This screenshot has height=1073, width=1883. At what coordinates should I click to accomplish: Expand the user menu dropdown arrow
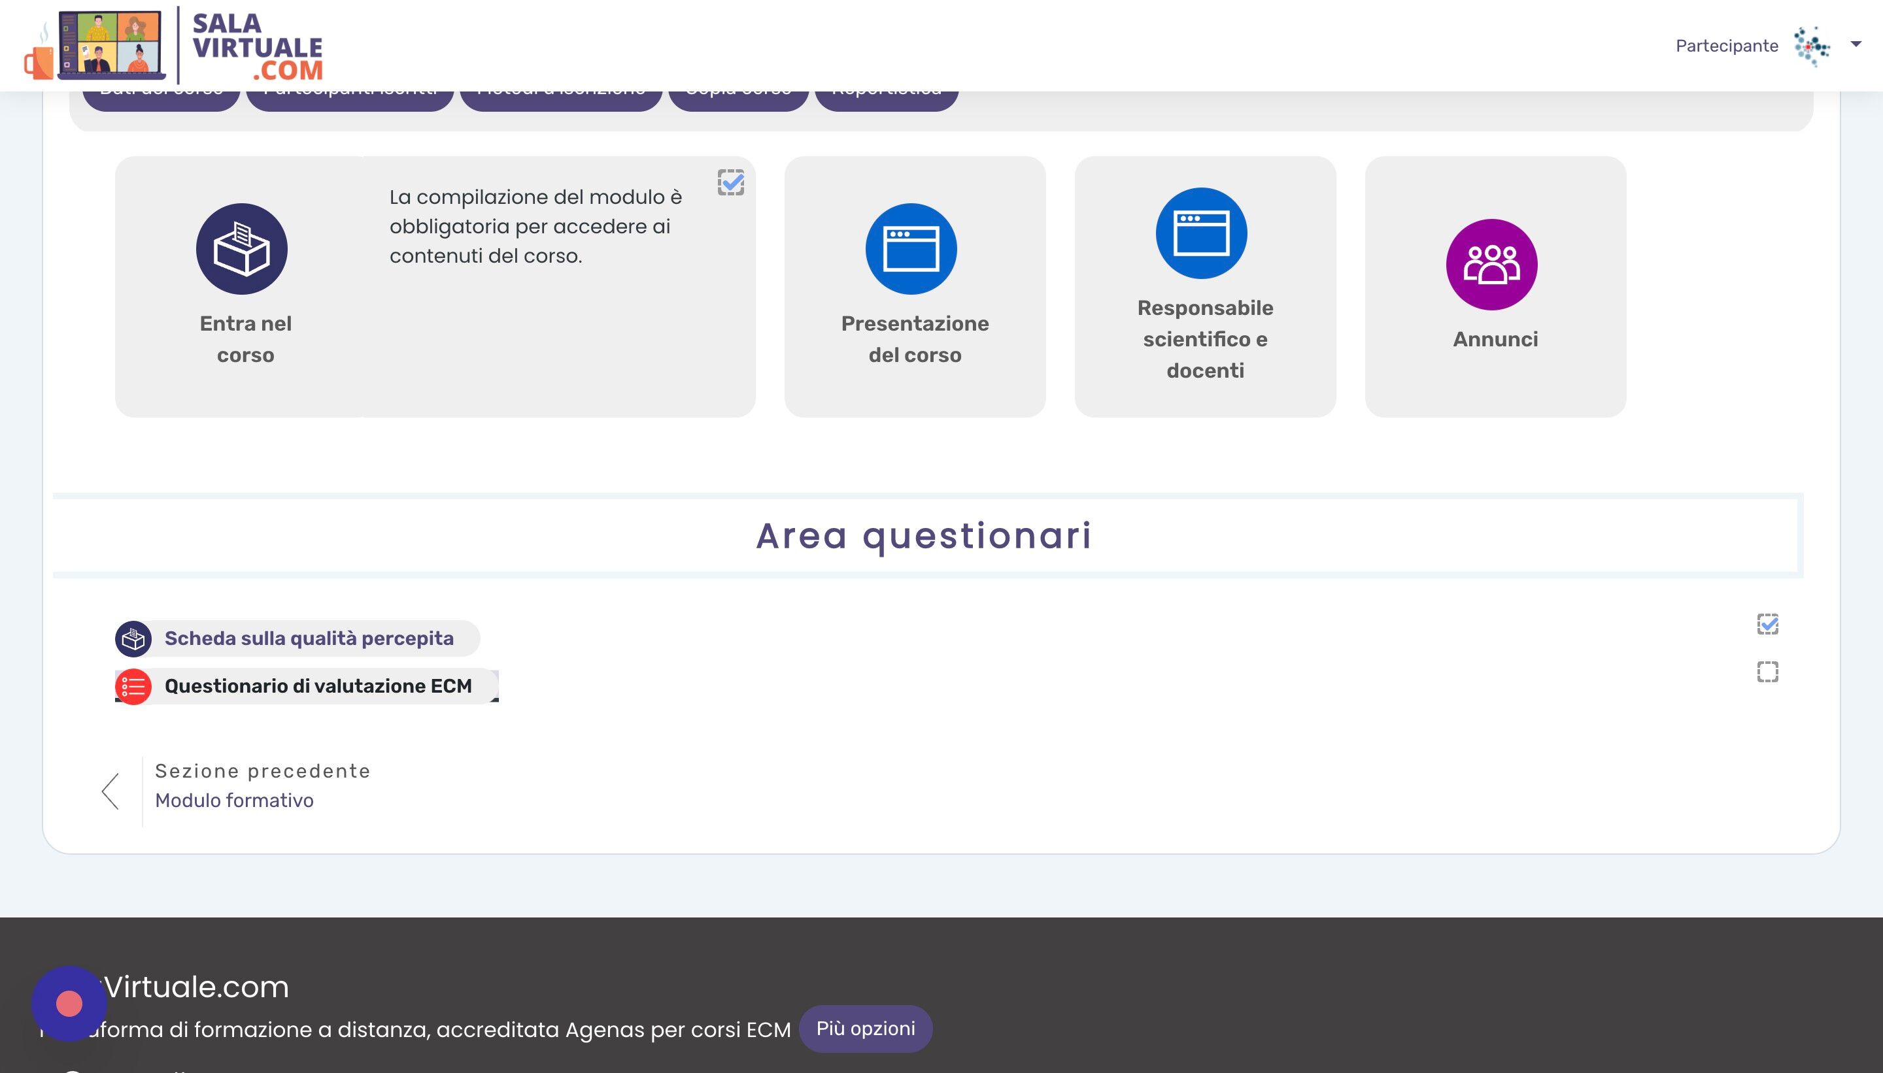click(x=1856, y=44)
